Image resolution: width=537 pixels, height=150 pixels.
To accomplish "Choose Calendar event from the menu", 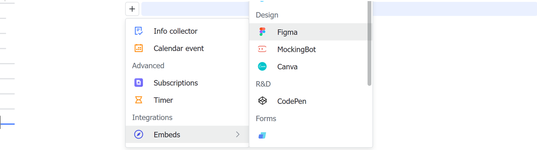I will pos(187,48).
